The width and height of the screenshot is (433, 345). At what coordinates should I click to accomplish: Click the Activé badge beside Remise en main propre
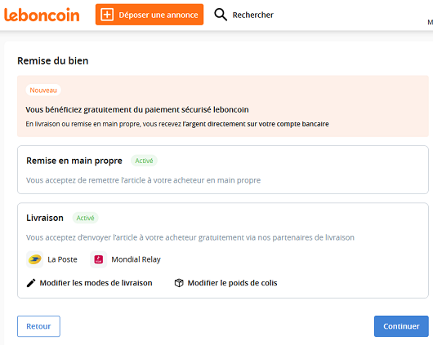click(x=144, y=161)
